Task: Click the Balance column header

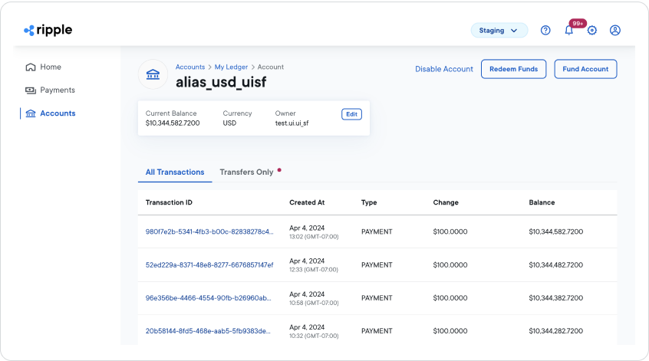Action: click(542, 202)
